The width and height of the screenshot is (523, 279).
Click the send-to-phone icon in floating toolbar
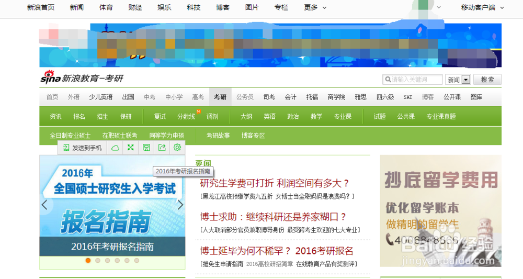66,148
